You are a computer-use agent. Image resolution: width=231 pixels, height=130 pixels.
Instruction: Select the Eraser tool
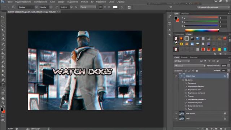[3, 62]
